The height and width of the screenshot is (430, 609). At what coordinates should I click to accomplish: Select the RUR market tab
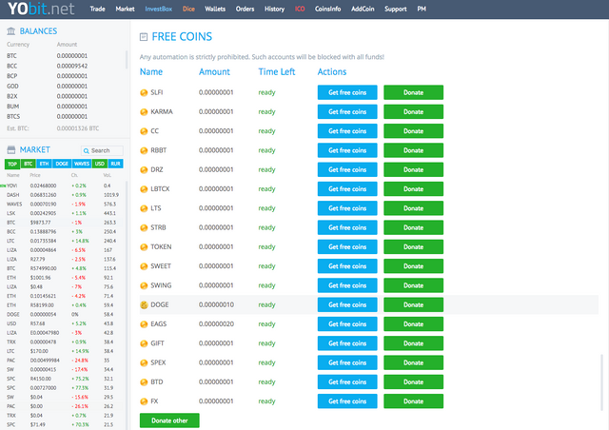pos(115,164)
